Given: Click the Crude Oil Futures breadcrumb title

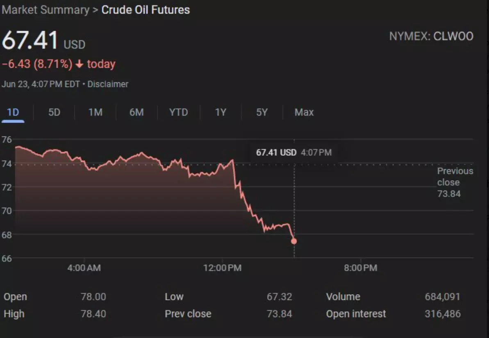Looking at the screenshot, I should (146, 10).
